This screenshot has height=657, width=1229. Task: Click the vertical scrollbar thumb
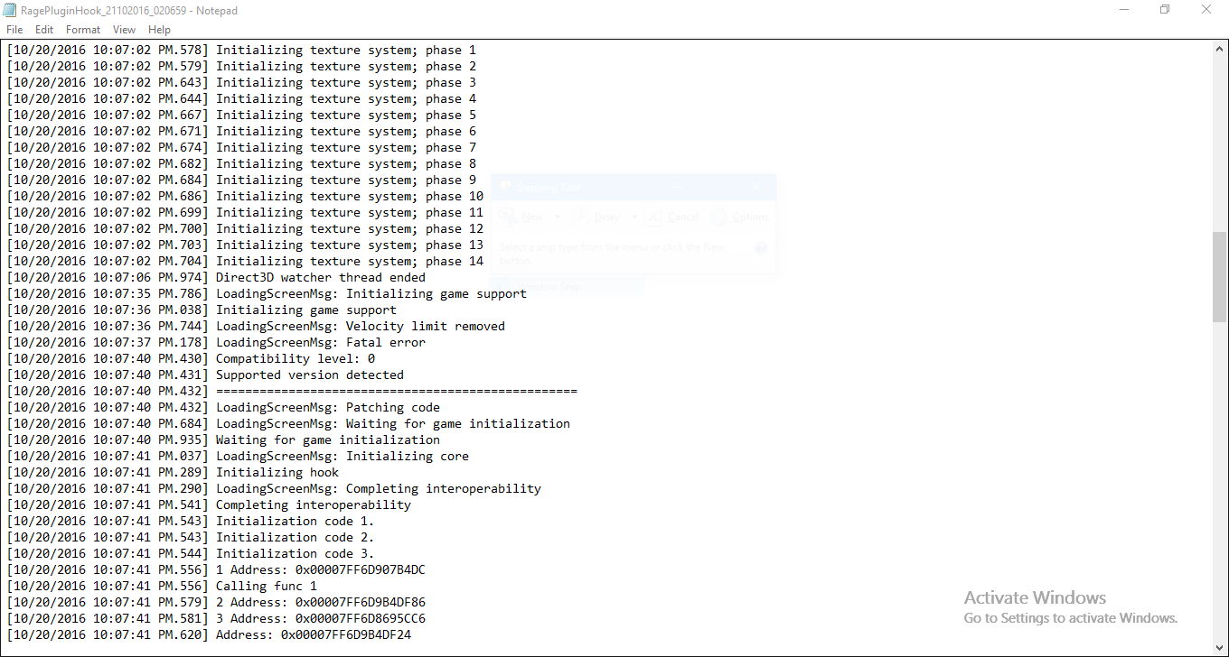pos(1220,276)
